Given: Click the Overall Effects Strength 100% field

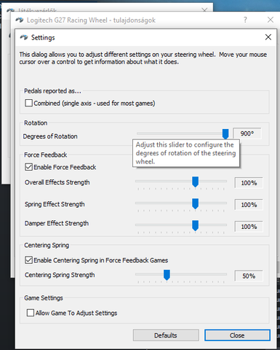Looking at the screenshot, I should pos(249,183).
